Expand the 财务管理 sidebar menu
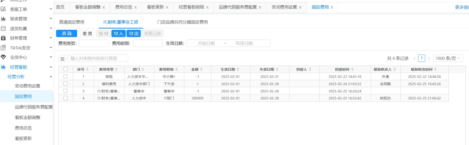Viewport: 469px width, 145px height. click(51, 38)
